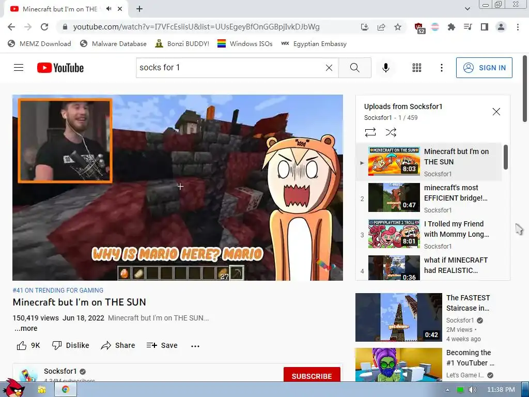Open Chrome's three-dot menu
This screenshot has height=397, width=529.
pyautogui.click(x=518, y=27)
